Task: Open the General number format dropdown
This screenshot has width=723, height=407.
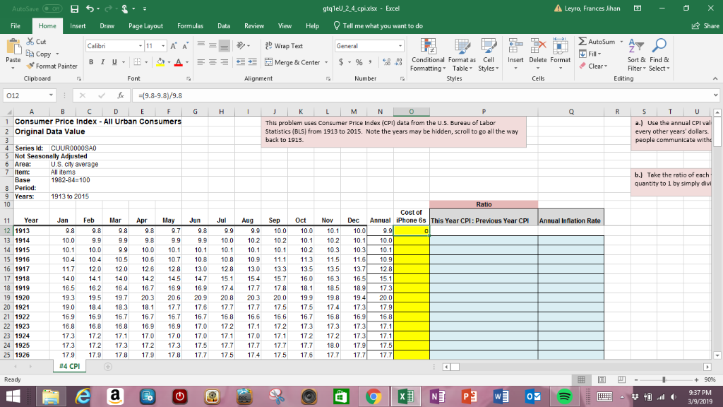Action: point(400,46)
